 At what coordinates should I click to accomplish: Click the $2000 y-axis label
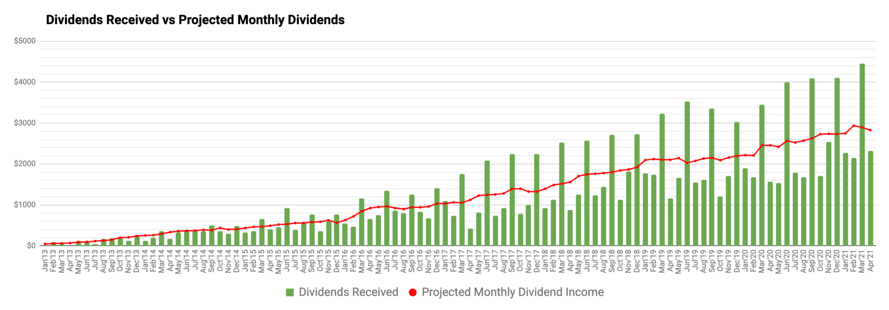point(25,164)
